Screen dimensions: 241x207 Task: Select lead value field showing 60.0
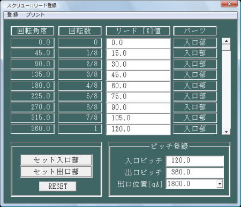[x=138, y=86]
